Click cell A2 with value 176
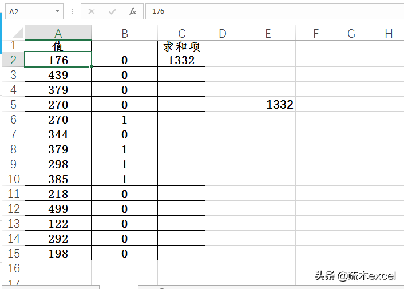Viewport: 404px width, 289px height. click(x=58, y=60)
